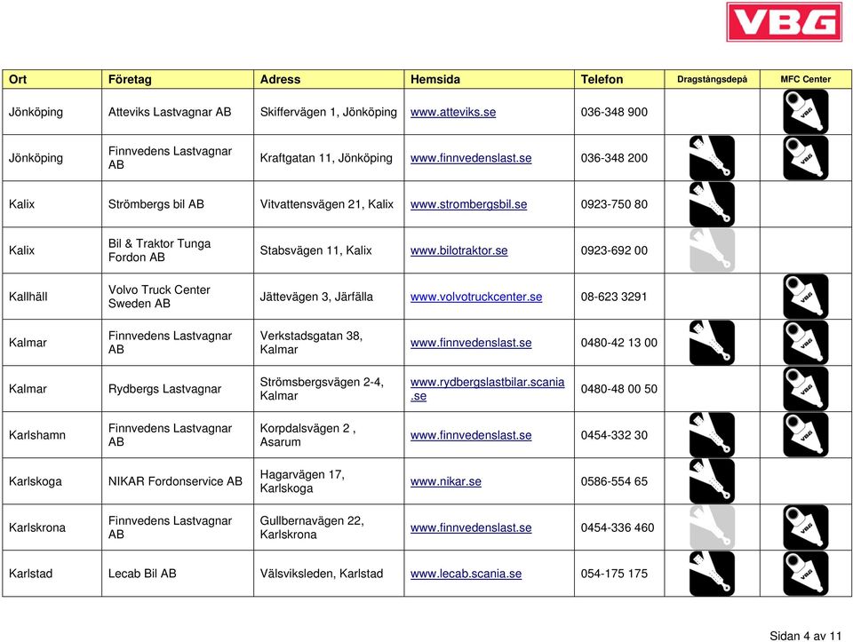
Task: Click Dragstångsdepå icon in Verkstadsgatan 38 row
Action: (712, 343)
